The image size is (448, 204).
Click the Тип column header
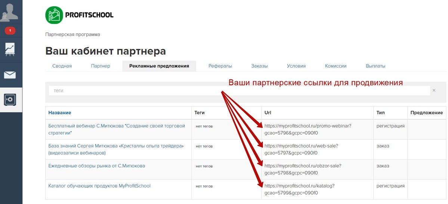(x=381, y=112)
